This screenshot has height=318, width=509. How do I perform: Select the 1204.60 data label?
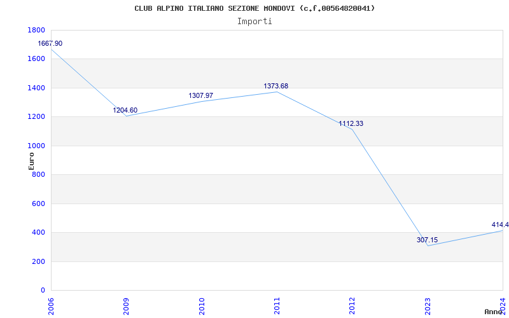[x=125, y=110]
